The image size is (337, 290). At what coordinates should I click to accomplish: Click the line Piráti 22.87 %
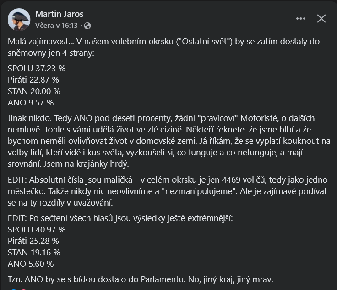pos(33,80)
